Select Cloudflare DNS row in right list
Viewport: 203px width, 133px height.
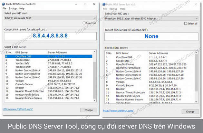[x=150, y=57]
